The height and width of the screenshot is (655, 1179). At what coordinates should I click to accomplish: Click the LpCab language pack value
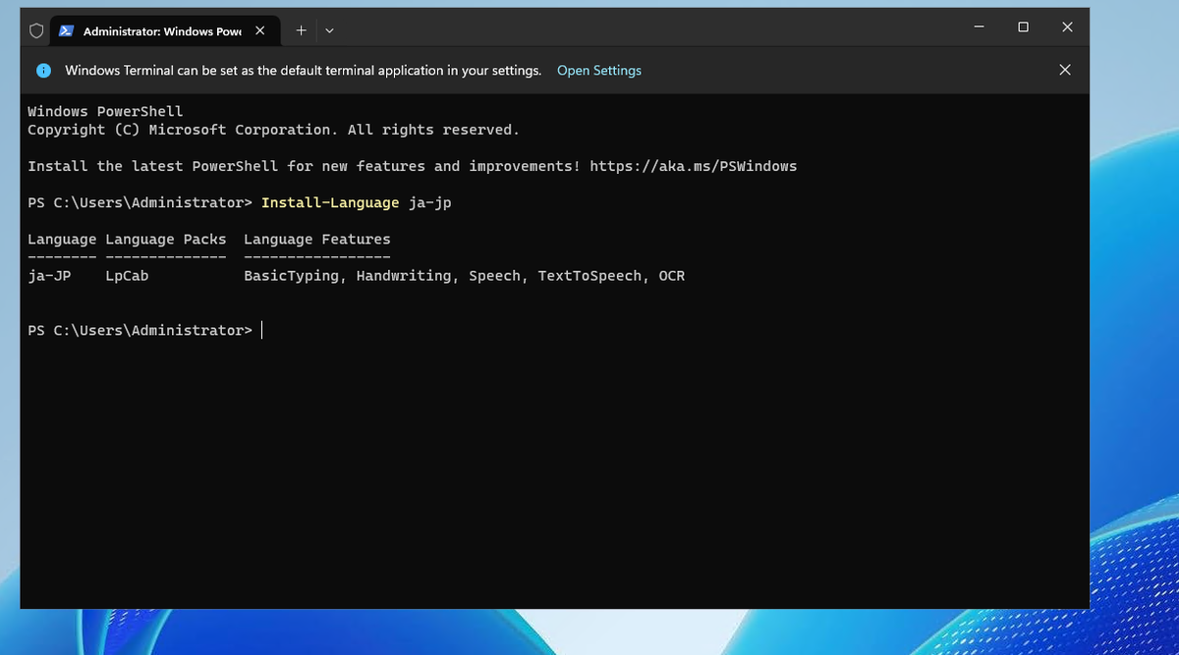point(127,276)
